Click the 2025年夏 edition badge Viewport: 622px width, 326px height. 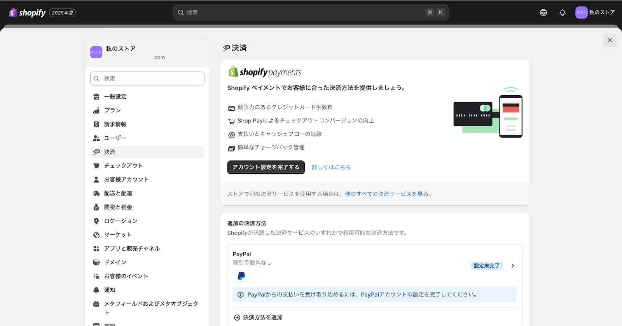click(x=63, y=13)
